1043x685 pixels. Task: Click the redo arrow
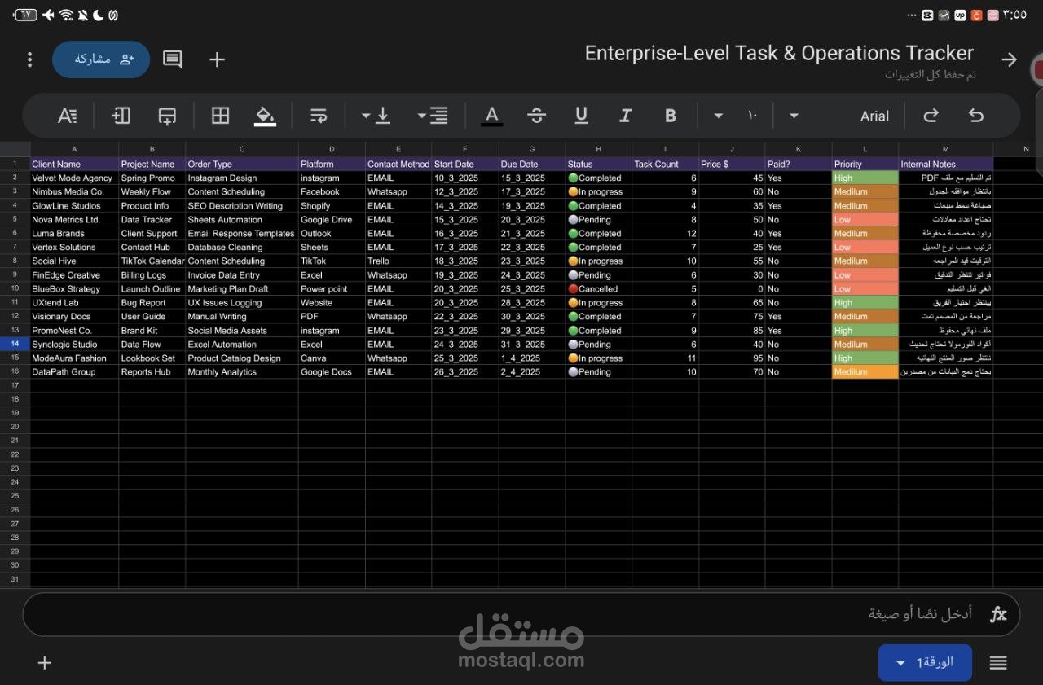click(931, 116)
